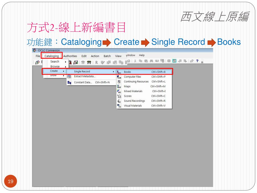Select Continuing Resources record type
This screenshot has width=257, height=193.
[x=136, y=82]
